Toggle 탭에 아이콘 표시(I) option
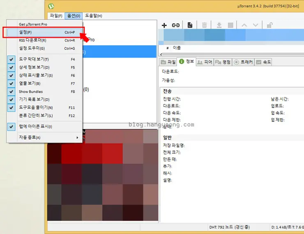Image resolution: width=304 pixels, height=234 pixels. coord(44,127)
